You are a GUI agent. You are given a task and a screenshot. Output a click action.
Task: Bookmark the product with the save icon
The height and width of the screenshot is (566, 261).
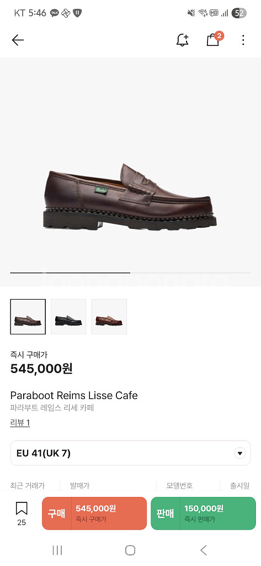click(x=22, y=513)
